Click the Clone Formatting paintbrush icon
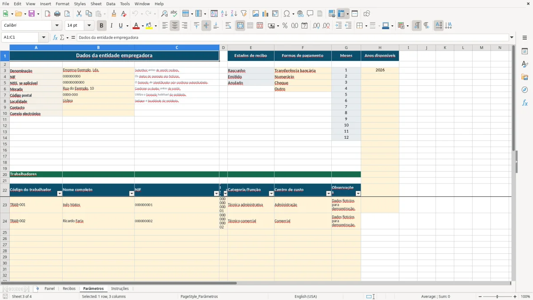This screenshot has height=300, width=533. [x=114, y=14]
